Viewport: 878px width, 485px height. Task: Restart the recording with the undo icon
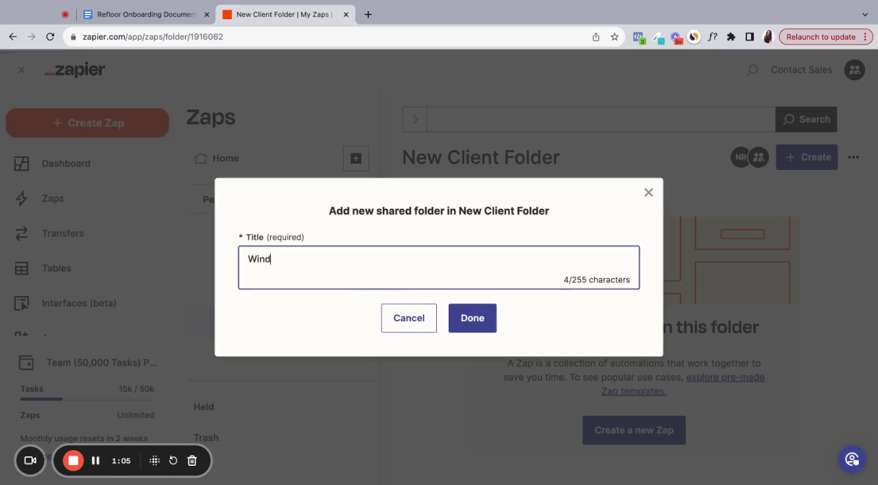173,460
